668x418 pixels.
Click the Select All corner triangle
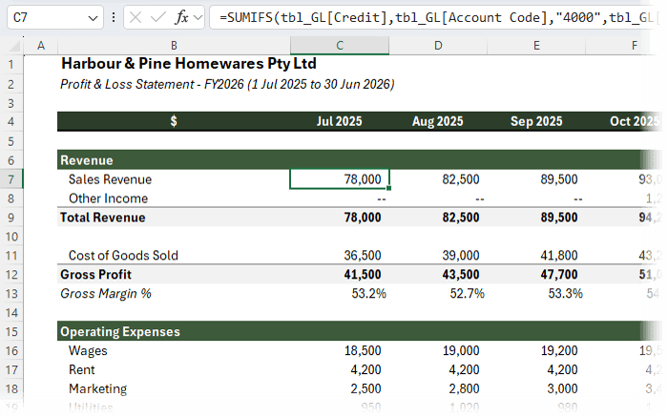[14, 46]
